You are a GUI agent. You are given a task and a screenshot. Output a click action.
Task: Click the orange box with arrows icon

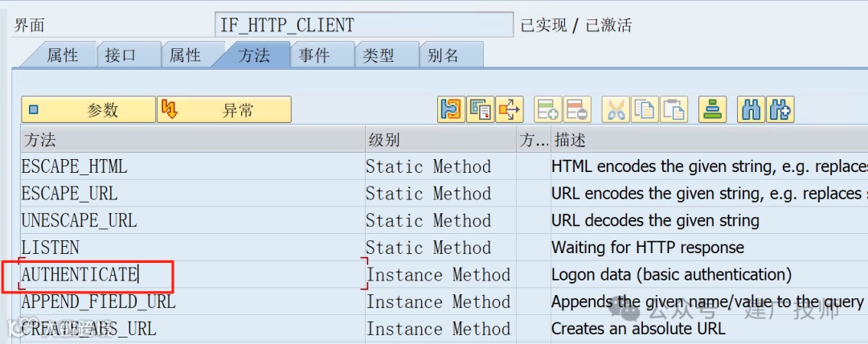510,109
